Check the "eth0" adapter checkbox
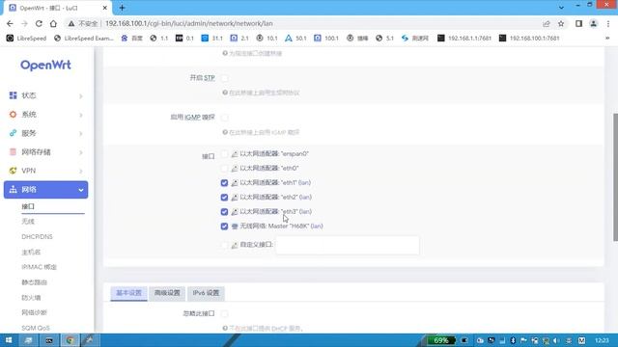This screenshot has height=347, width=618. [224, 169]
